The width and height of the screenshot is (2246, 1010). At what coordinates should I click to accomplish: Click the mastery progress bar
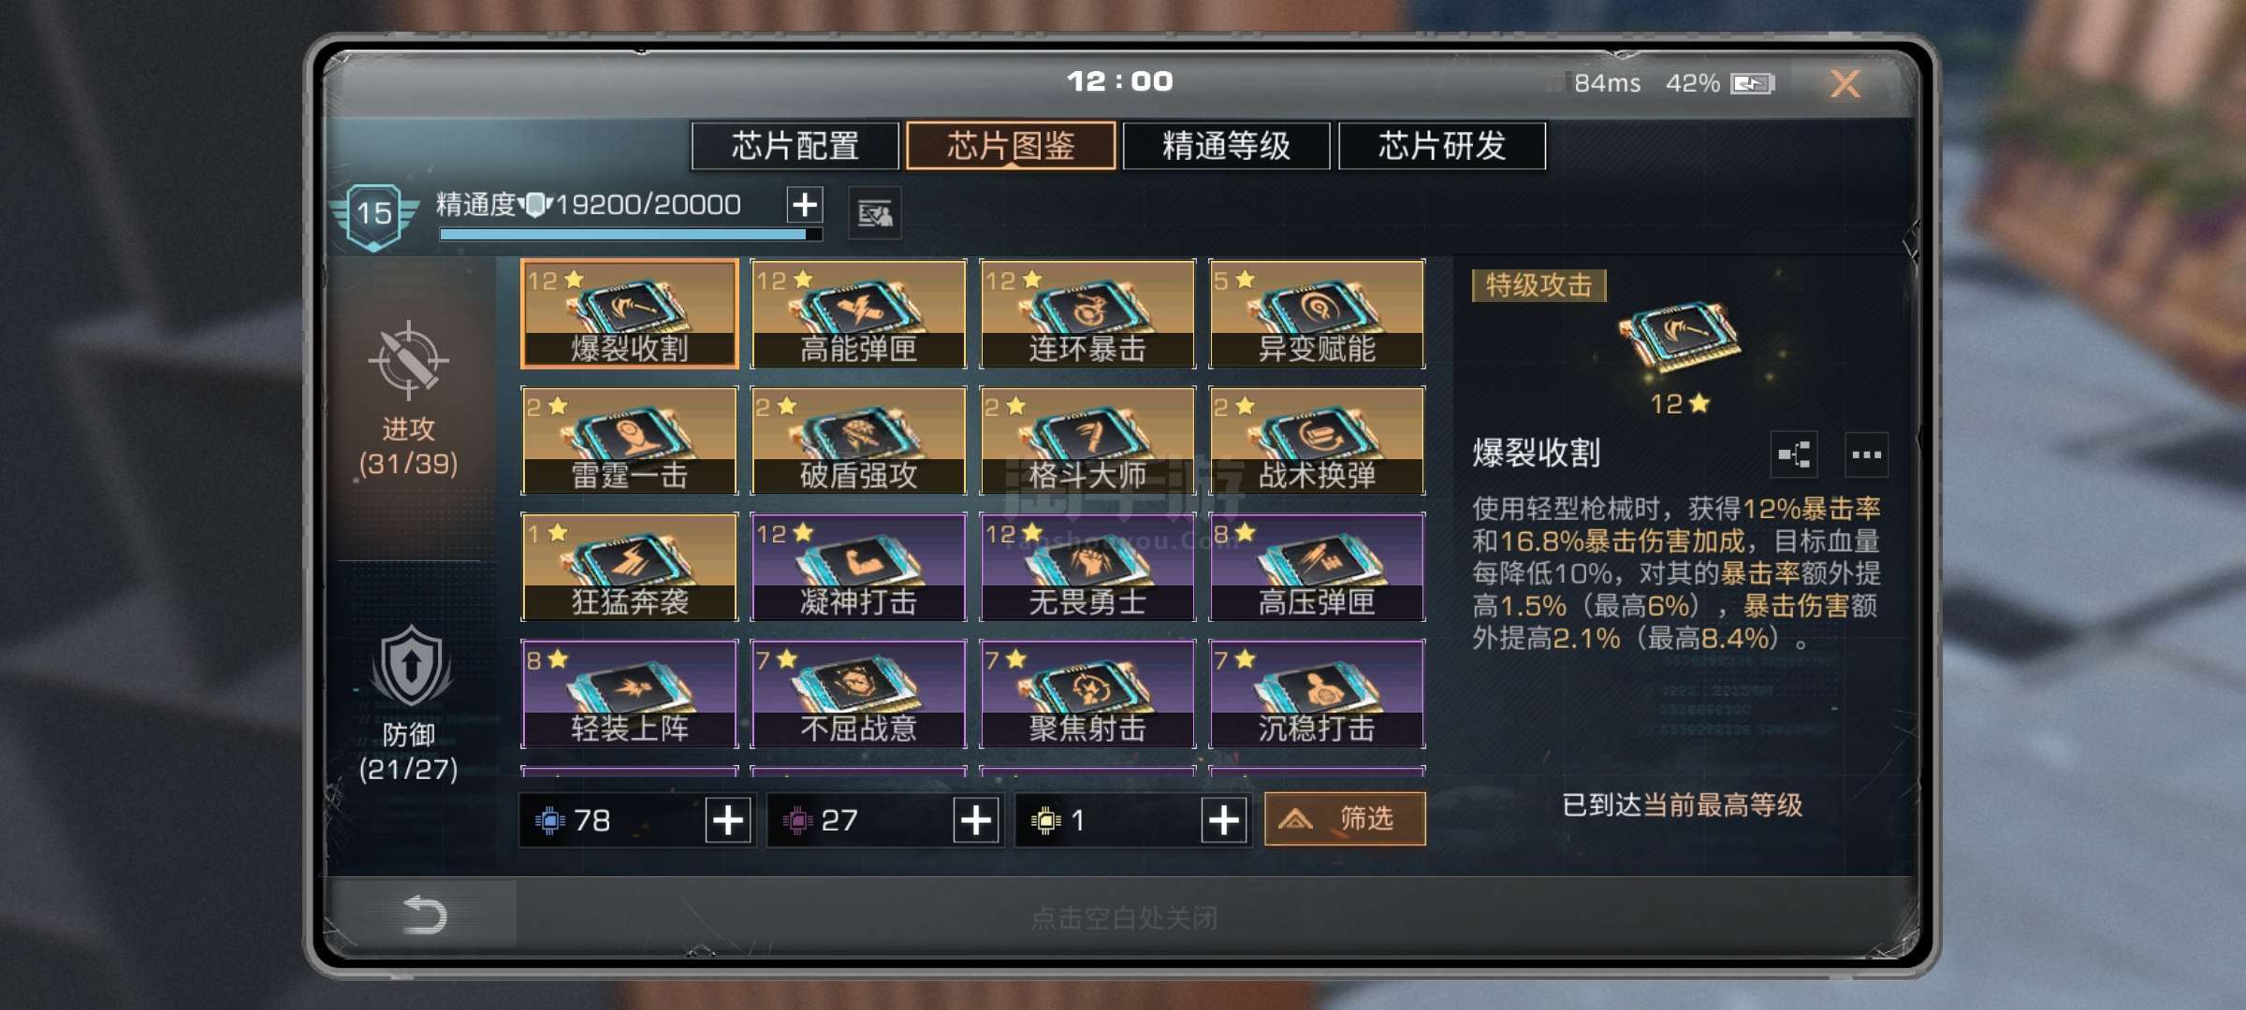click(631, 235)
